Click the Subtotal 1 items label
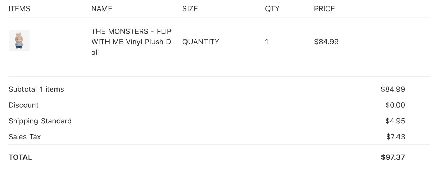 tap(36, 89)
